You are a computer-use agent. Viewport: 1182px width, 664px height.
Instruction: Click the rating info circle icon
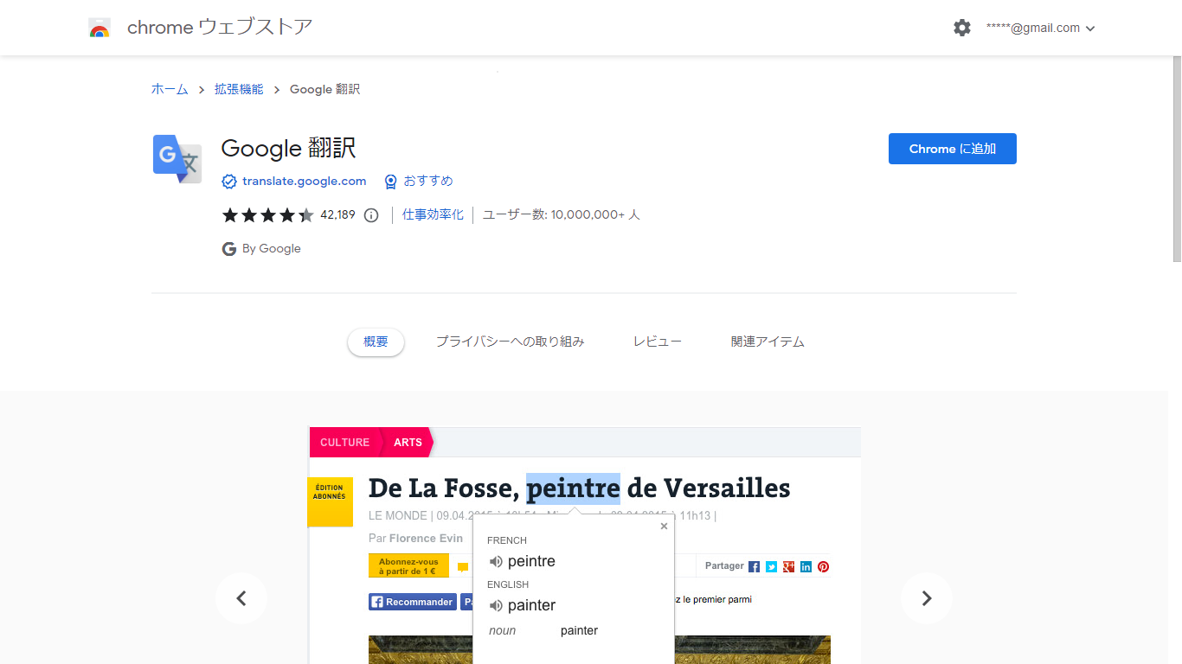[371, 215]
